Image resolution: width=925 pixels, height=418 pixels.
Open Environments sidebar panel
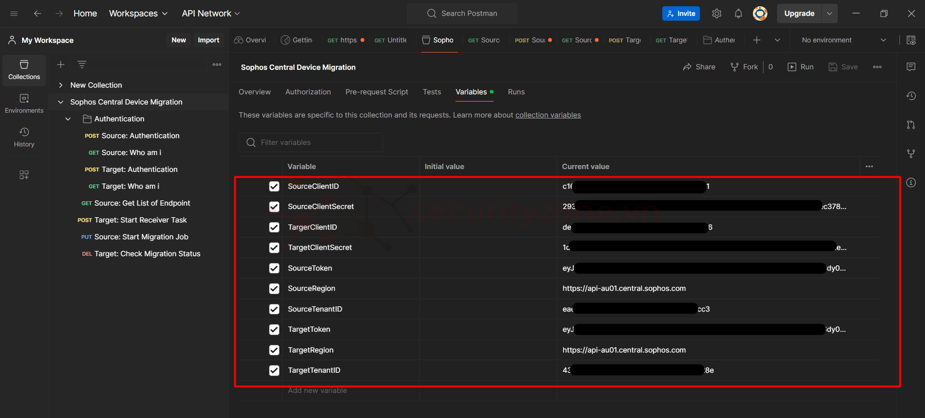tap(24, 104)
